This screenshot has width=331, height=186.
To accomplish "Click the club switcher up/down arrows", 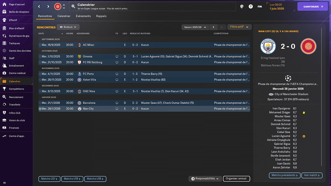I will (x=64, y=7).
